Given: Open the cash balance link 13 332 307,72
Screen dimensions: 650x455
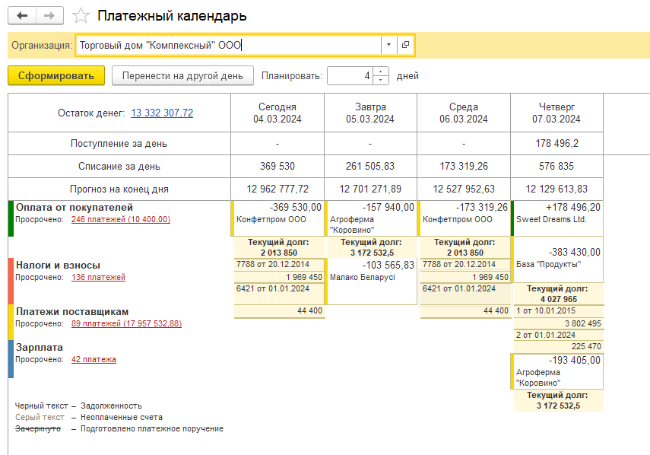Looking at the screenshot, I should pos(162,113).
